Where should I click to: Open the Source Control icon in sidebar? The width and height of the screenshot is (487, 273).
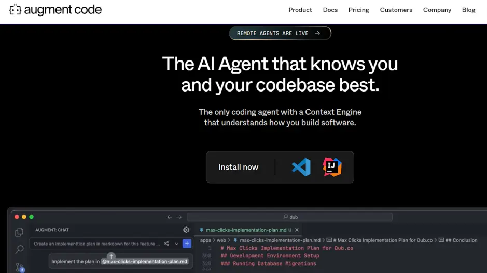point(20,267)
